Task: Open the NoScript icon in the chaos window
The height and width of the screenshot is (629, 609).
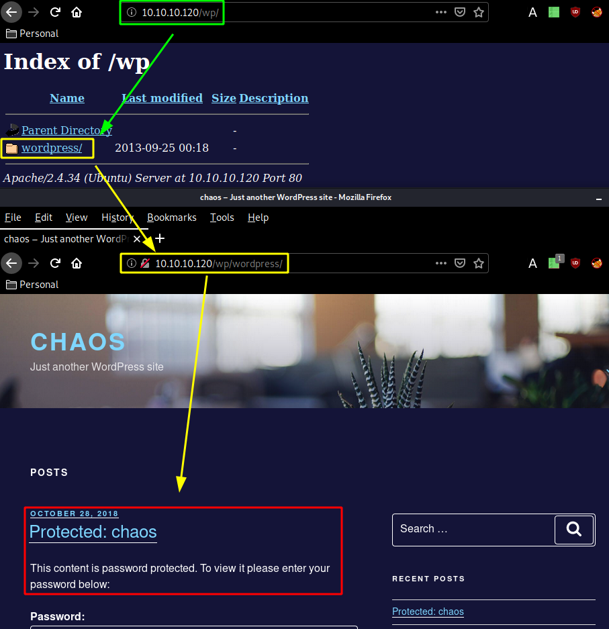Action: point(597,264)
